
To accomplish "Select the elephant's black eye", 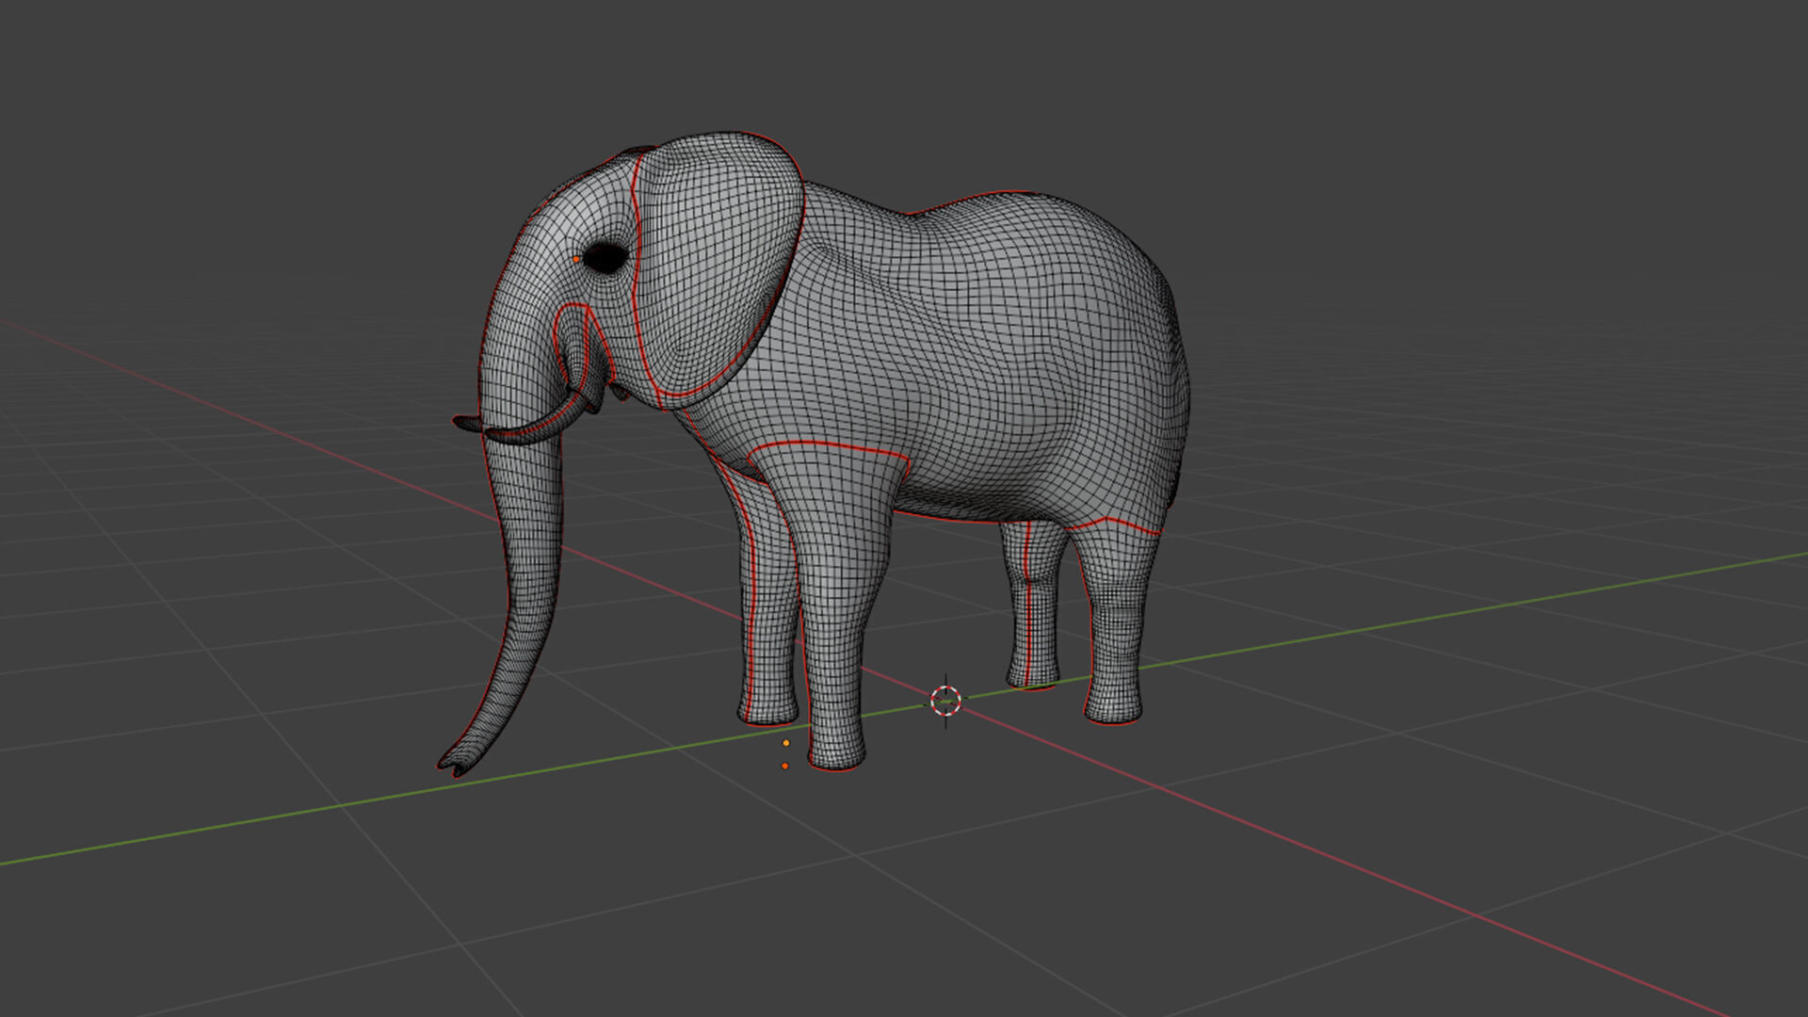I will coord(605,257).
